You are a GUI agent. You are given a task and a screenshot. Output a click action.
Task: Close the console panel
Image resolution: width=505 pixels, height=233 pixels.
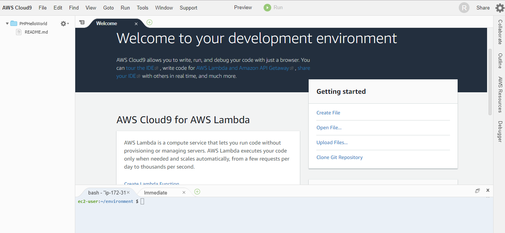tap(488, 190)
